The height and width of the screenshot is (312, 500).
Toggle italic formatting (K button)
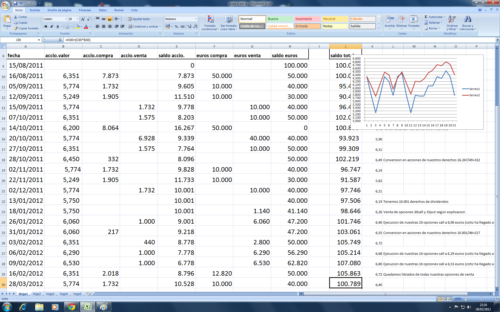52,27
